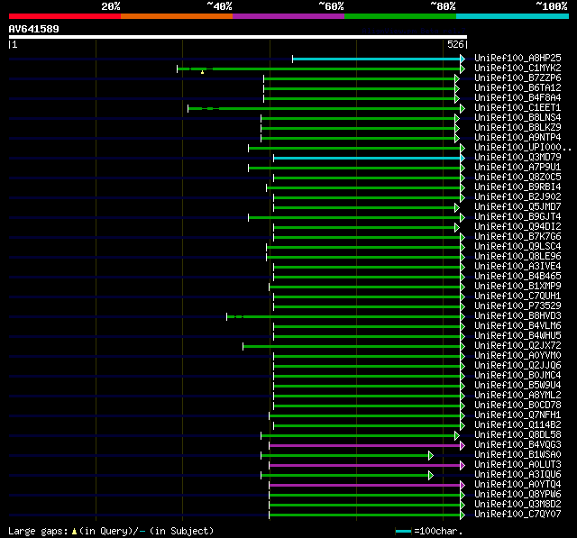Image resolution: width=577 pixels, height=538 pixels.
Task: Click the arrowhead at the B1WSA0 bar end
Action: coord(431,455)
